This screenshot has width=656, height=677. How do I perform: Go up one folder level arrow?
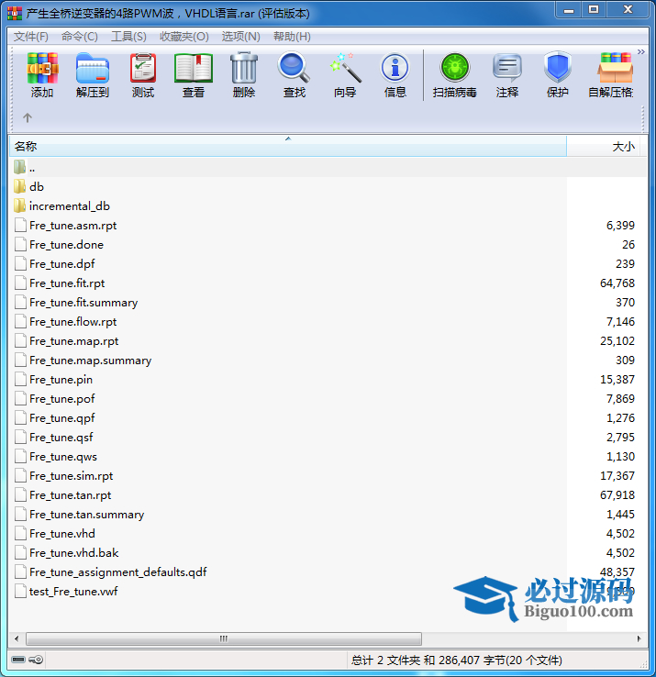(x=28, y=117)
